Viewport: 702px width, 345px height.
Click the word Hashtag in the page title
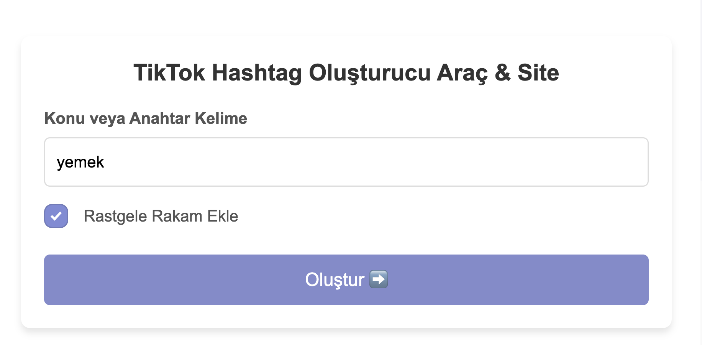coord(257,73)
